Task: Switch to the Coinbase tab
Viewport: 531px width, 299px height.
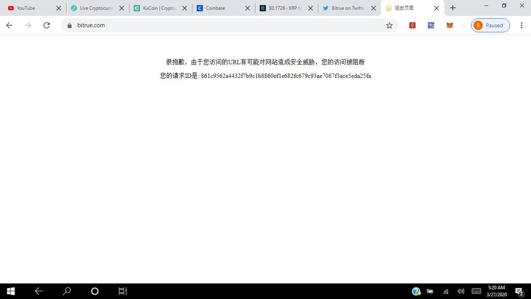Action: (x=222, y=8)
